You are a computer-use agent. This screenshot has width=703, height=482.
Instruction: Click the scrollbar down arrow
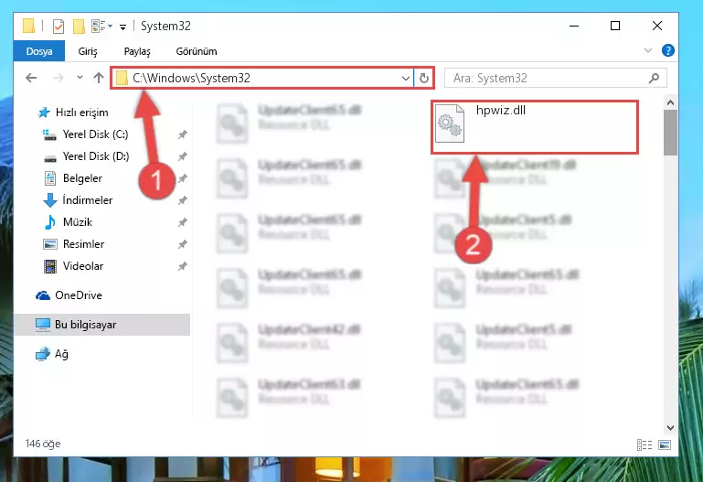click(x=670, y=428)
